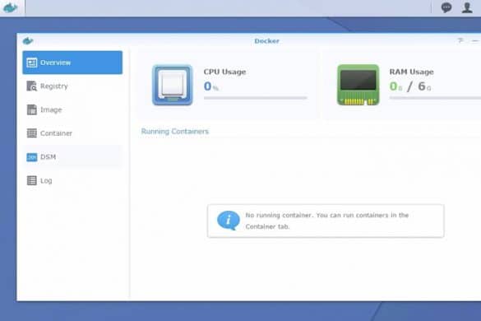Image resolution: width=481 pixels, height=321 pixels.
Task: Click the RAM usage progress bar
Action: coord(435,98)
